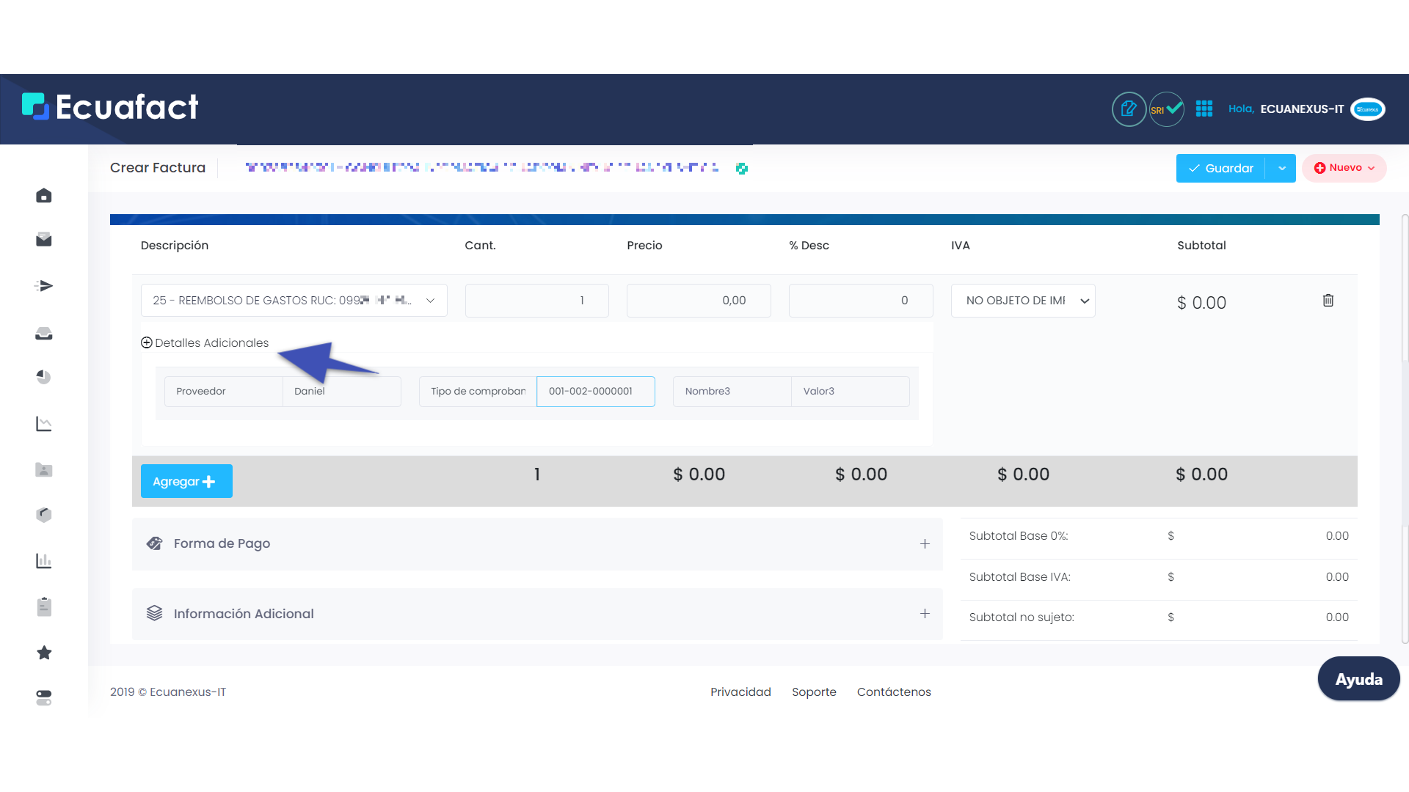Click the Agregar button

[x=186, y=482]
